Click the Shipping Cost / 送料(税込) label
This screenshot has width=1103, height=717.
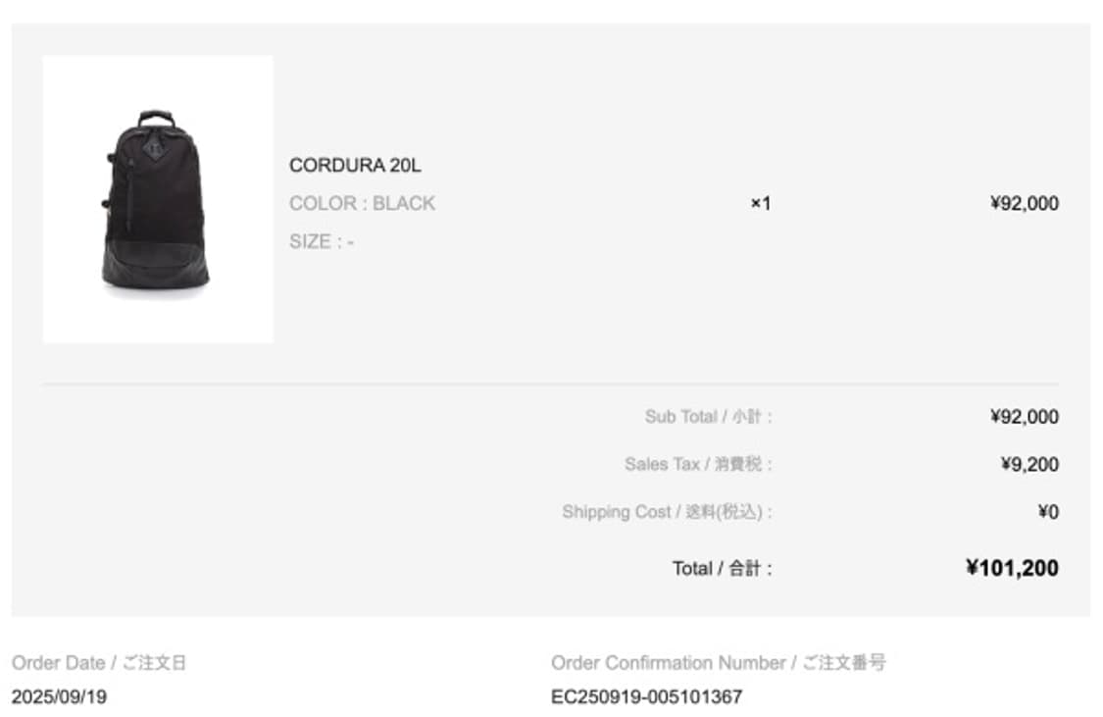(668, 512)
